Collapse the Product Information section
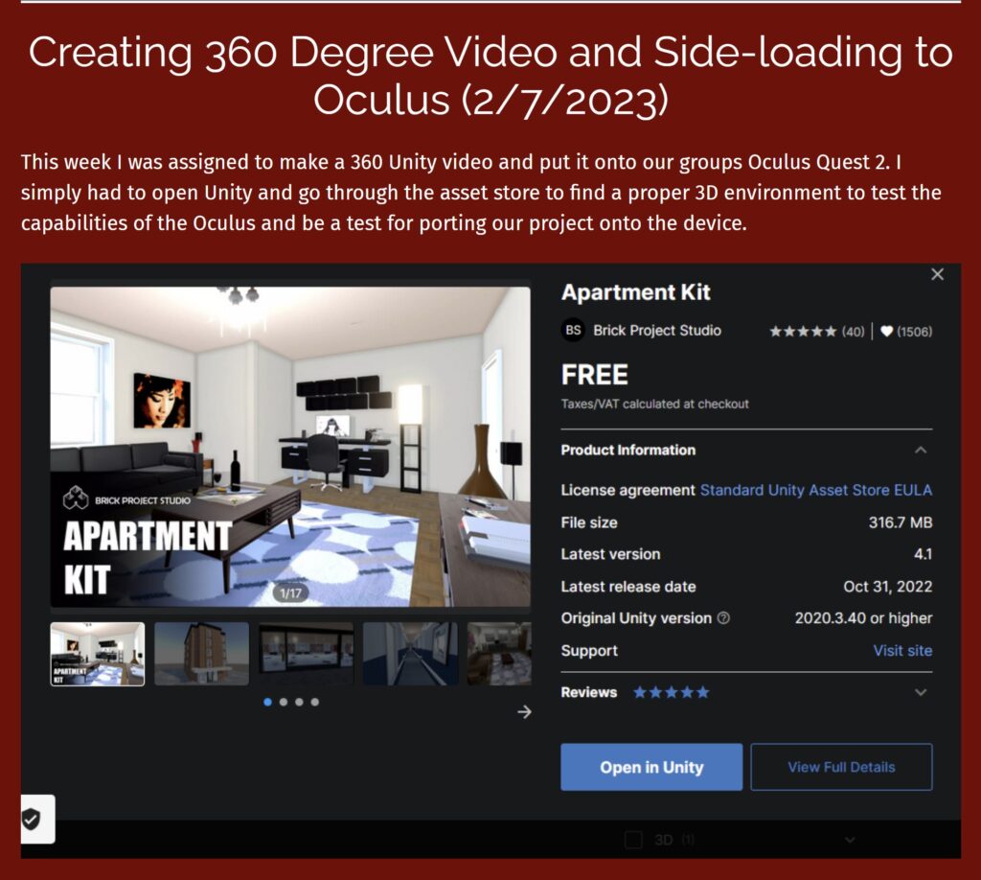981x880 pixels. 920,451
